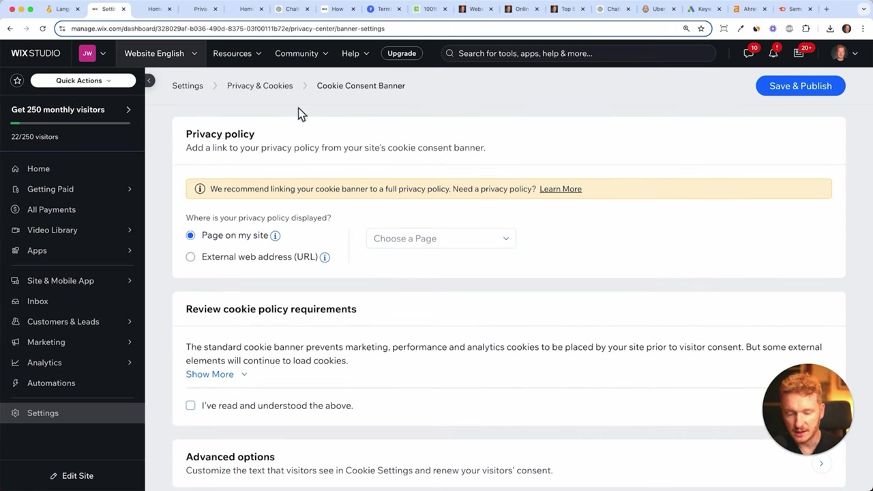
Task: Open the browser extensions puzzle icon
Action: pyautogui.click(x=806, y=29)
